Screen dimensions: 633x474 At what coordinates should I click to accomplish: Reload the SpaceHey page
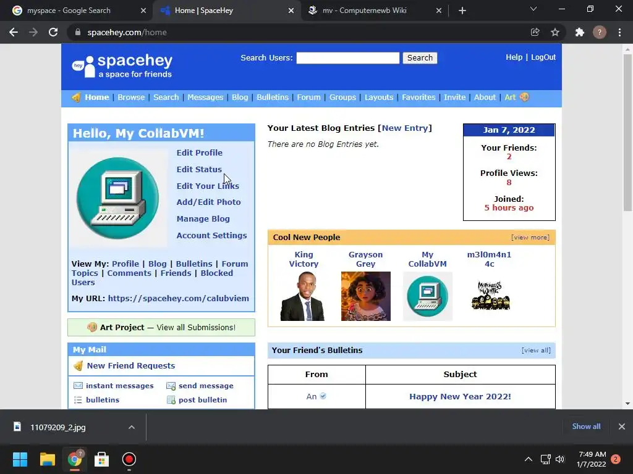pos(53,32)
